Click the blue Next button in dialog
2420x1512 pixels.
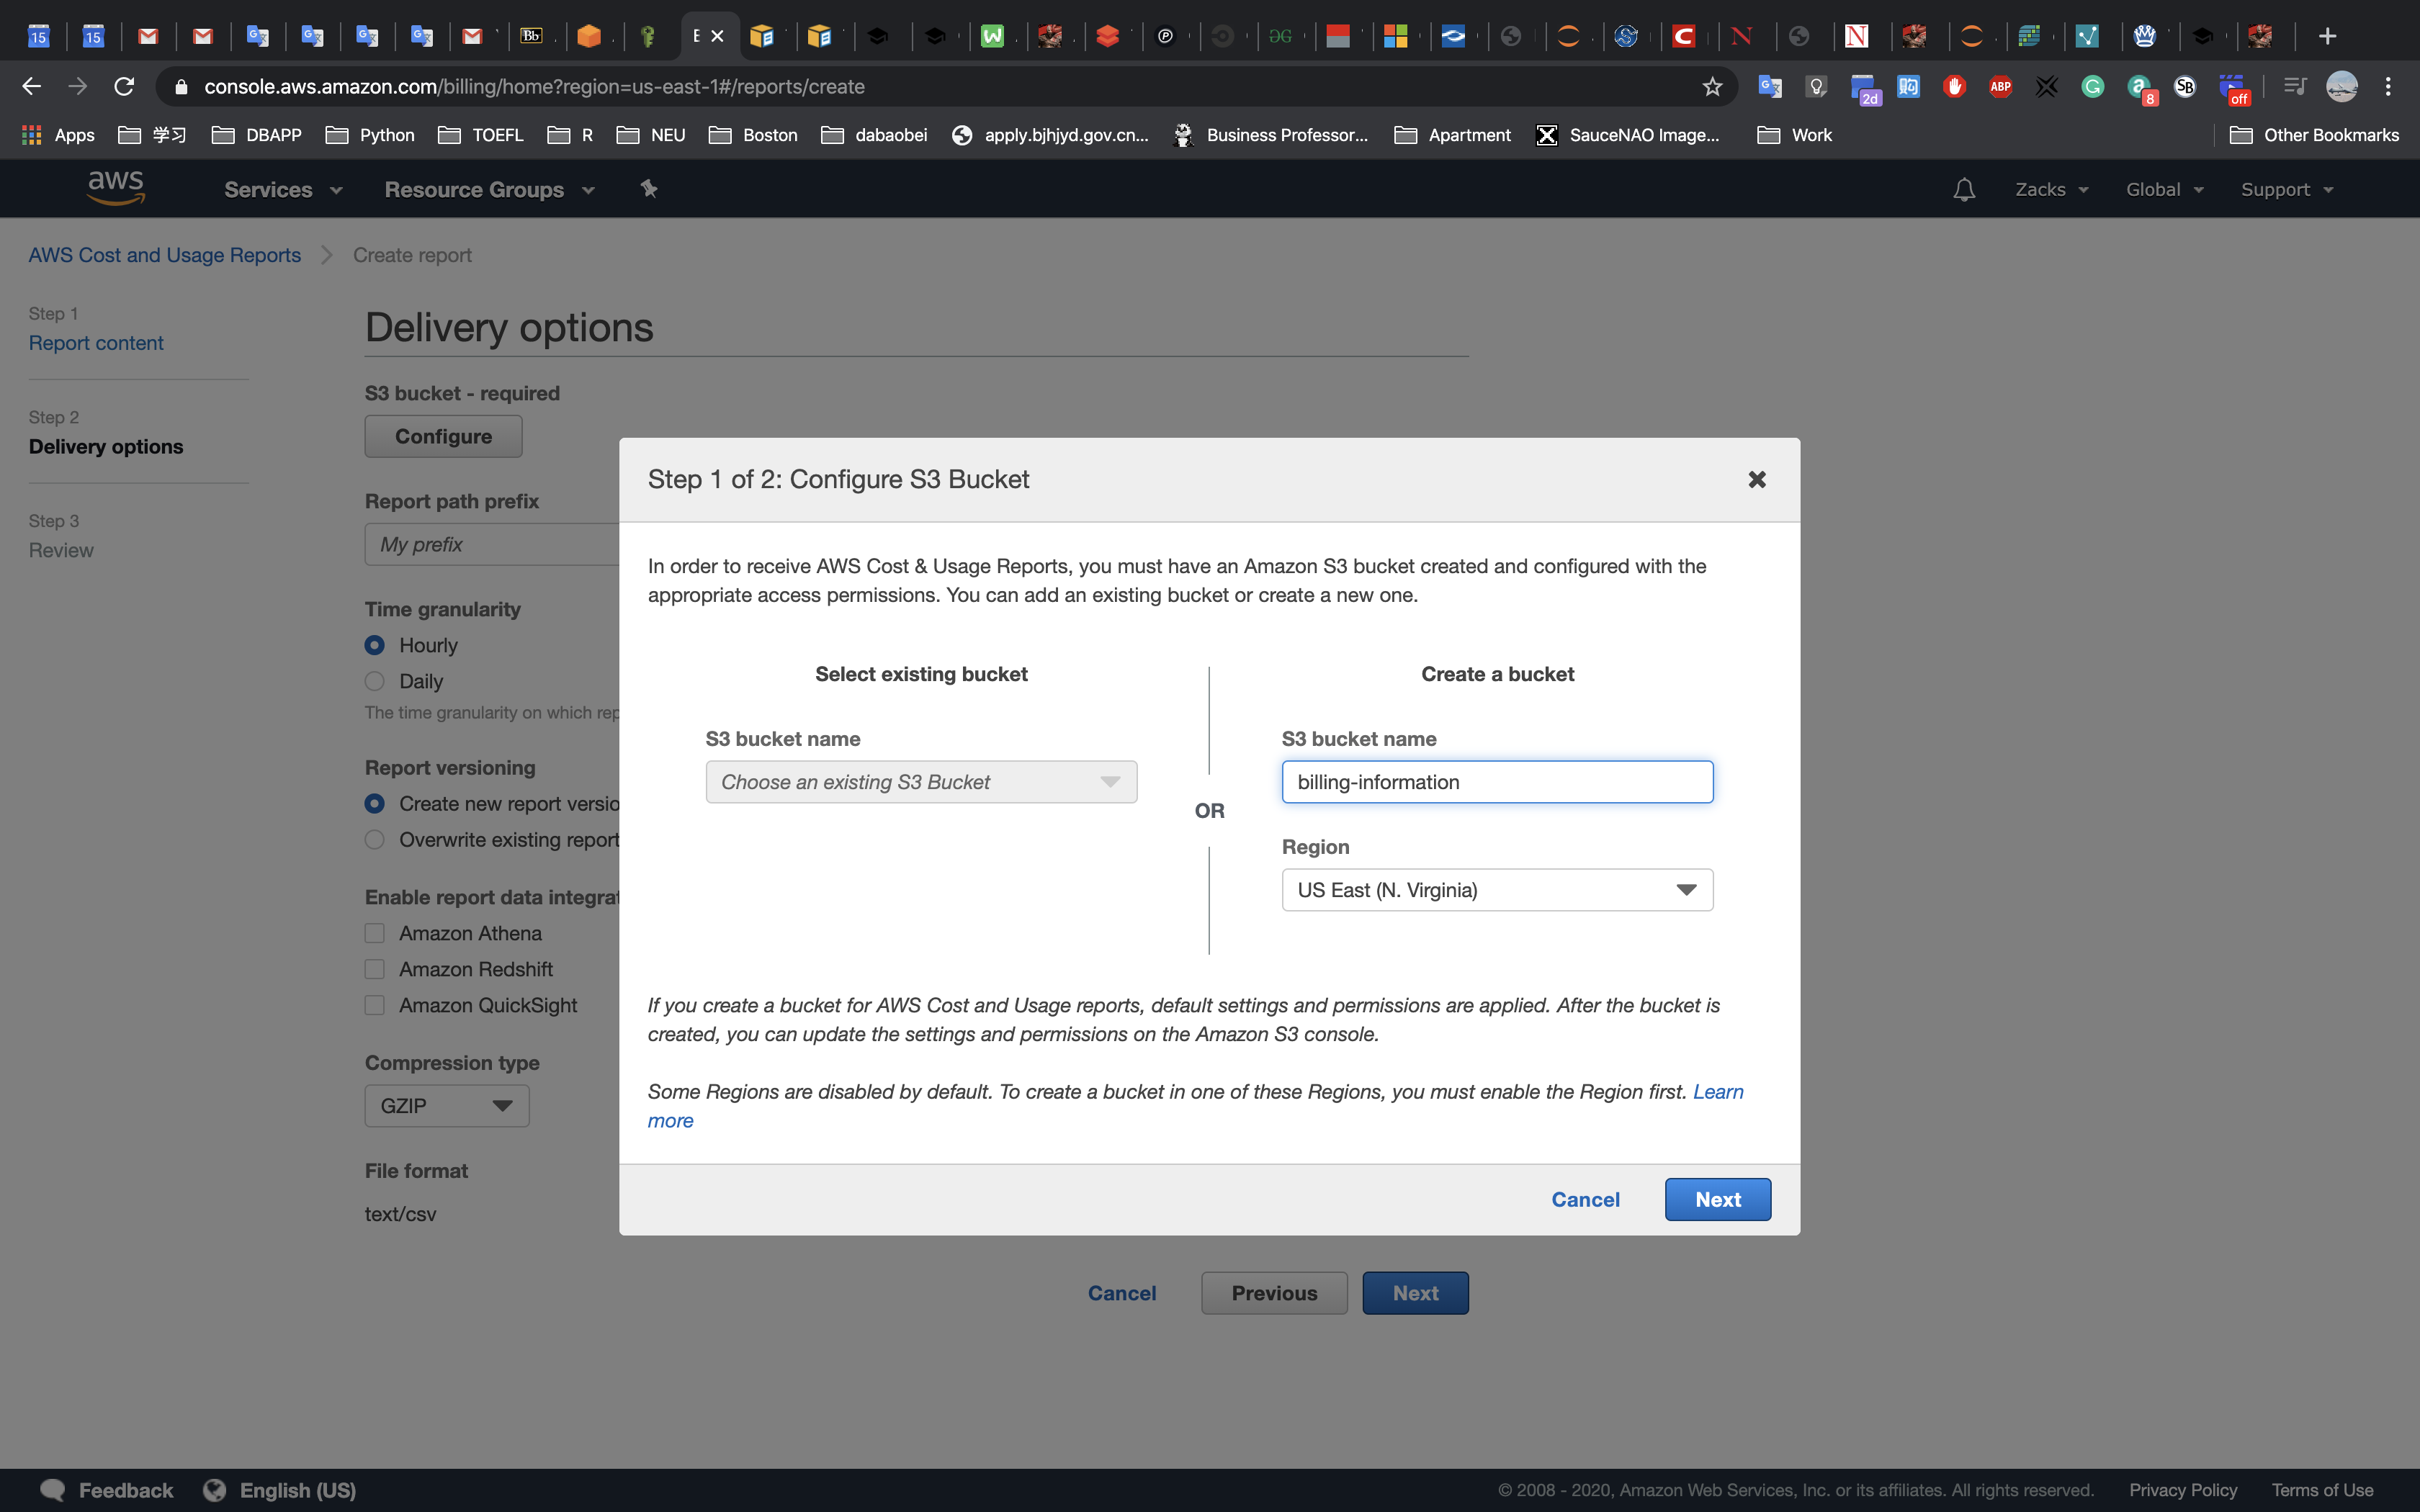tap(1717, 1199)
